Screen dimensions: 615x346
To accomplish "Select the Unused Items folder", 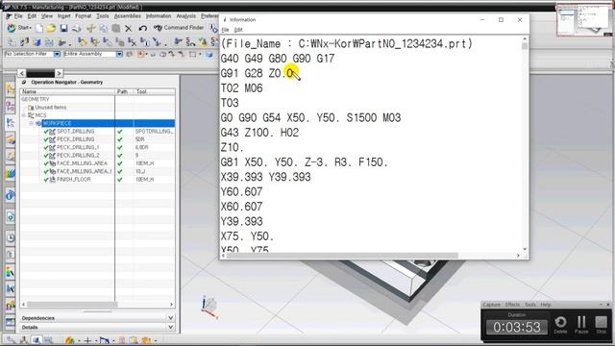I will pyautogui.click(x=50, y=107).
